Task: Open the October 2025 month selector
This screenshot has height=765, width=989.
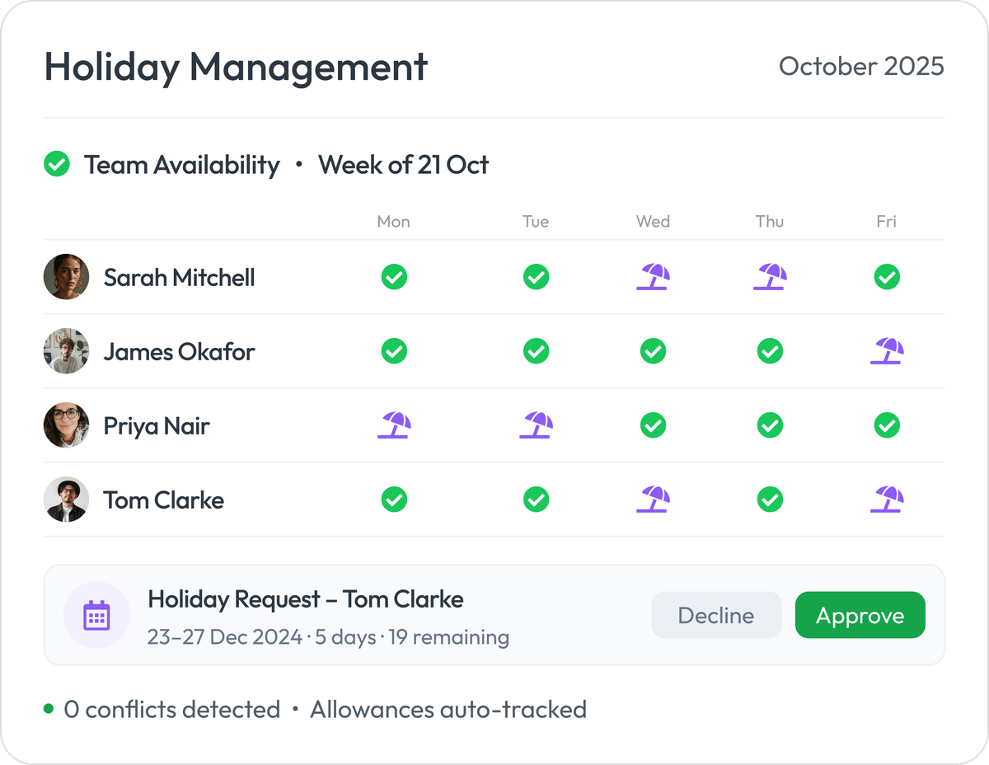Action: (862, 66)
